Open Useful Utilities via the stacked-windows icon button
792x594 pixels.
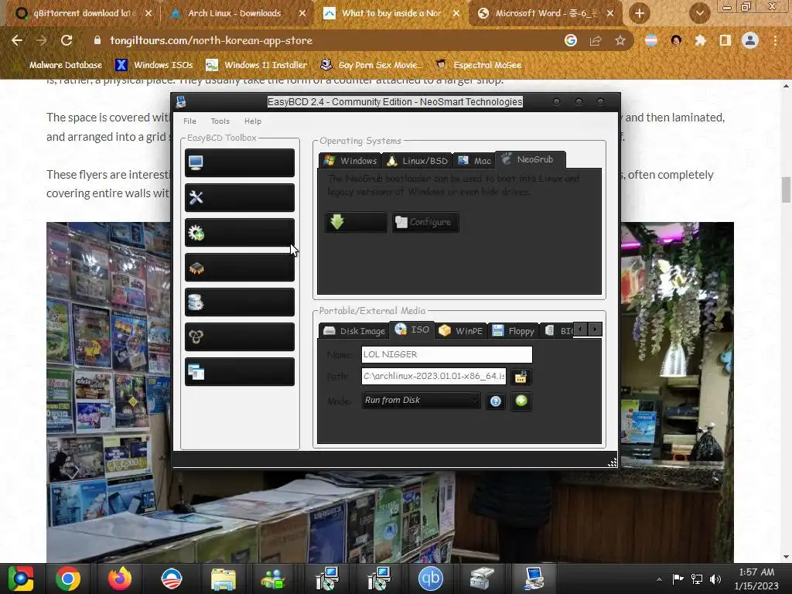240,372
